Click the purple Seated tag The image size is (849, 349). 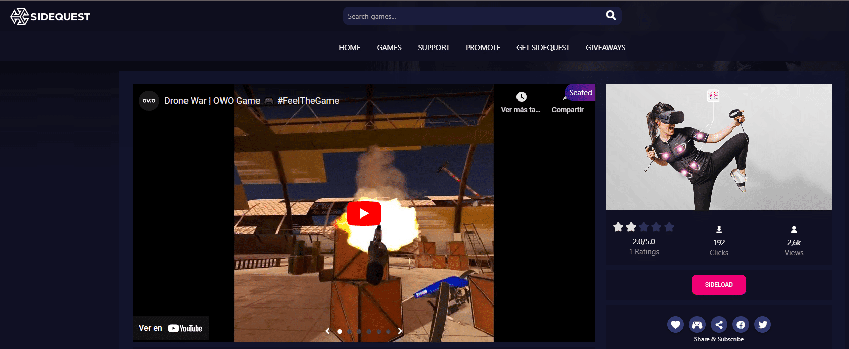coord(580,93)
